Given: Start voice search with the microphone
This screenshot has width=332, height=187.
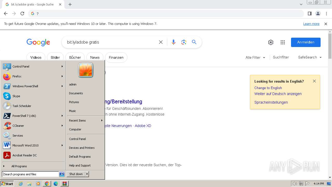Looking at the screenshot, I should click(174, 42).
